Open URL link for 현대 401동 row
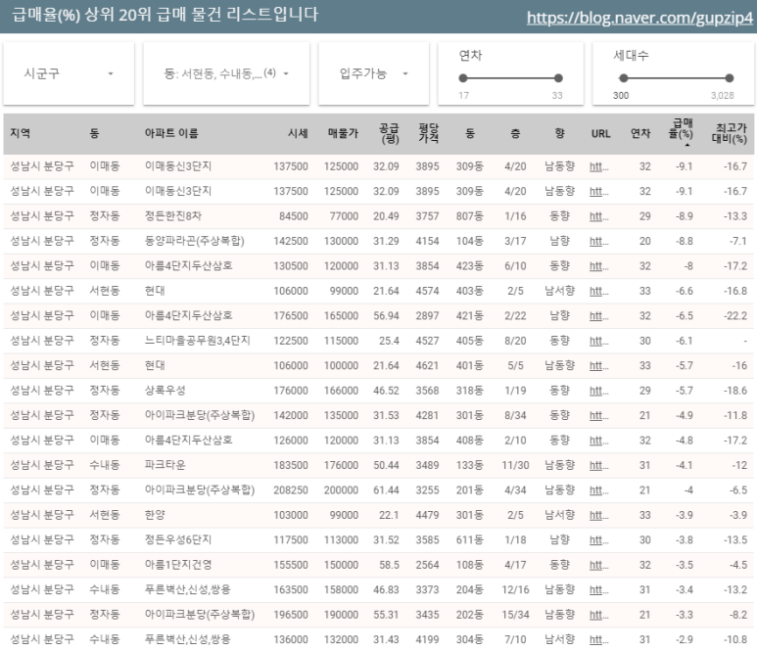The width and height of the screenshot is (757, 651). (x=598, y=366)
